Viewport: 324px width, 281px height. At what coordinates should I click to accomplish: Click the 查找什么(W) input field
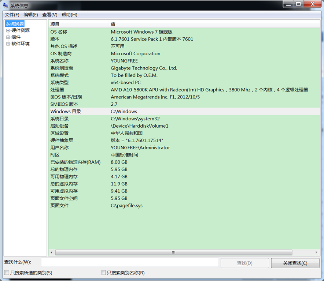point(130,263)
